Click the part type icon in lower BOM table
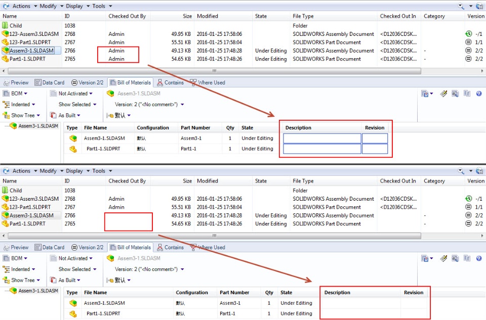The width and height of the screenshot is (486, 320). tap(73, 313)
